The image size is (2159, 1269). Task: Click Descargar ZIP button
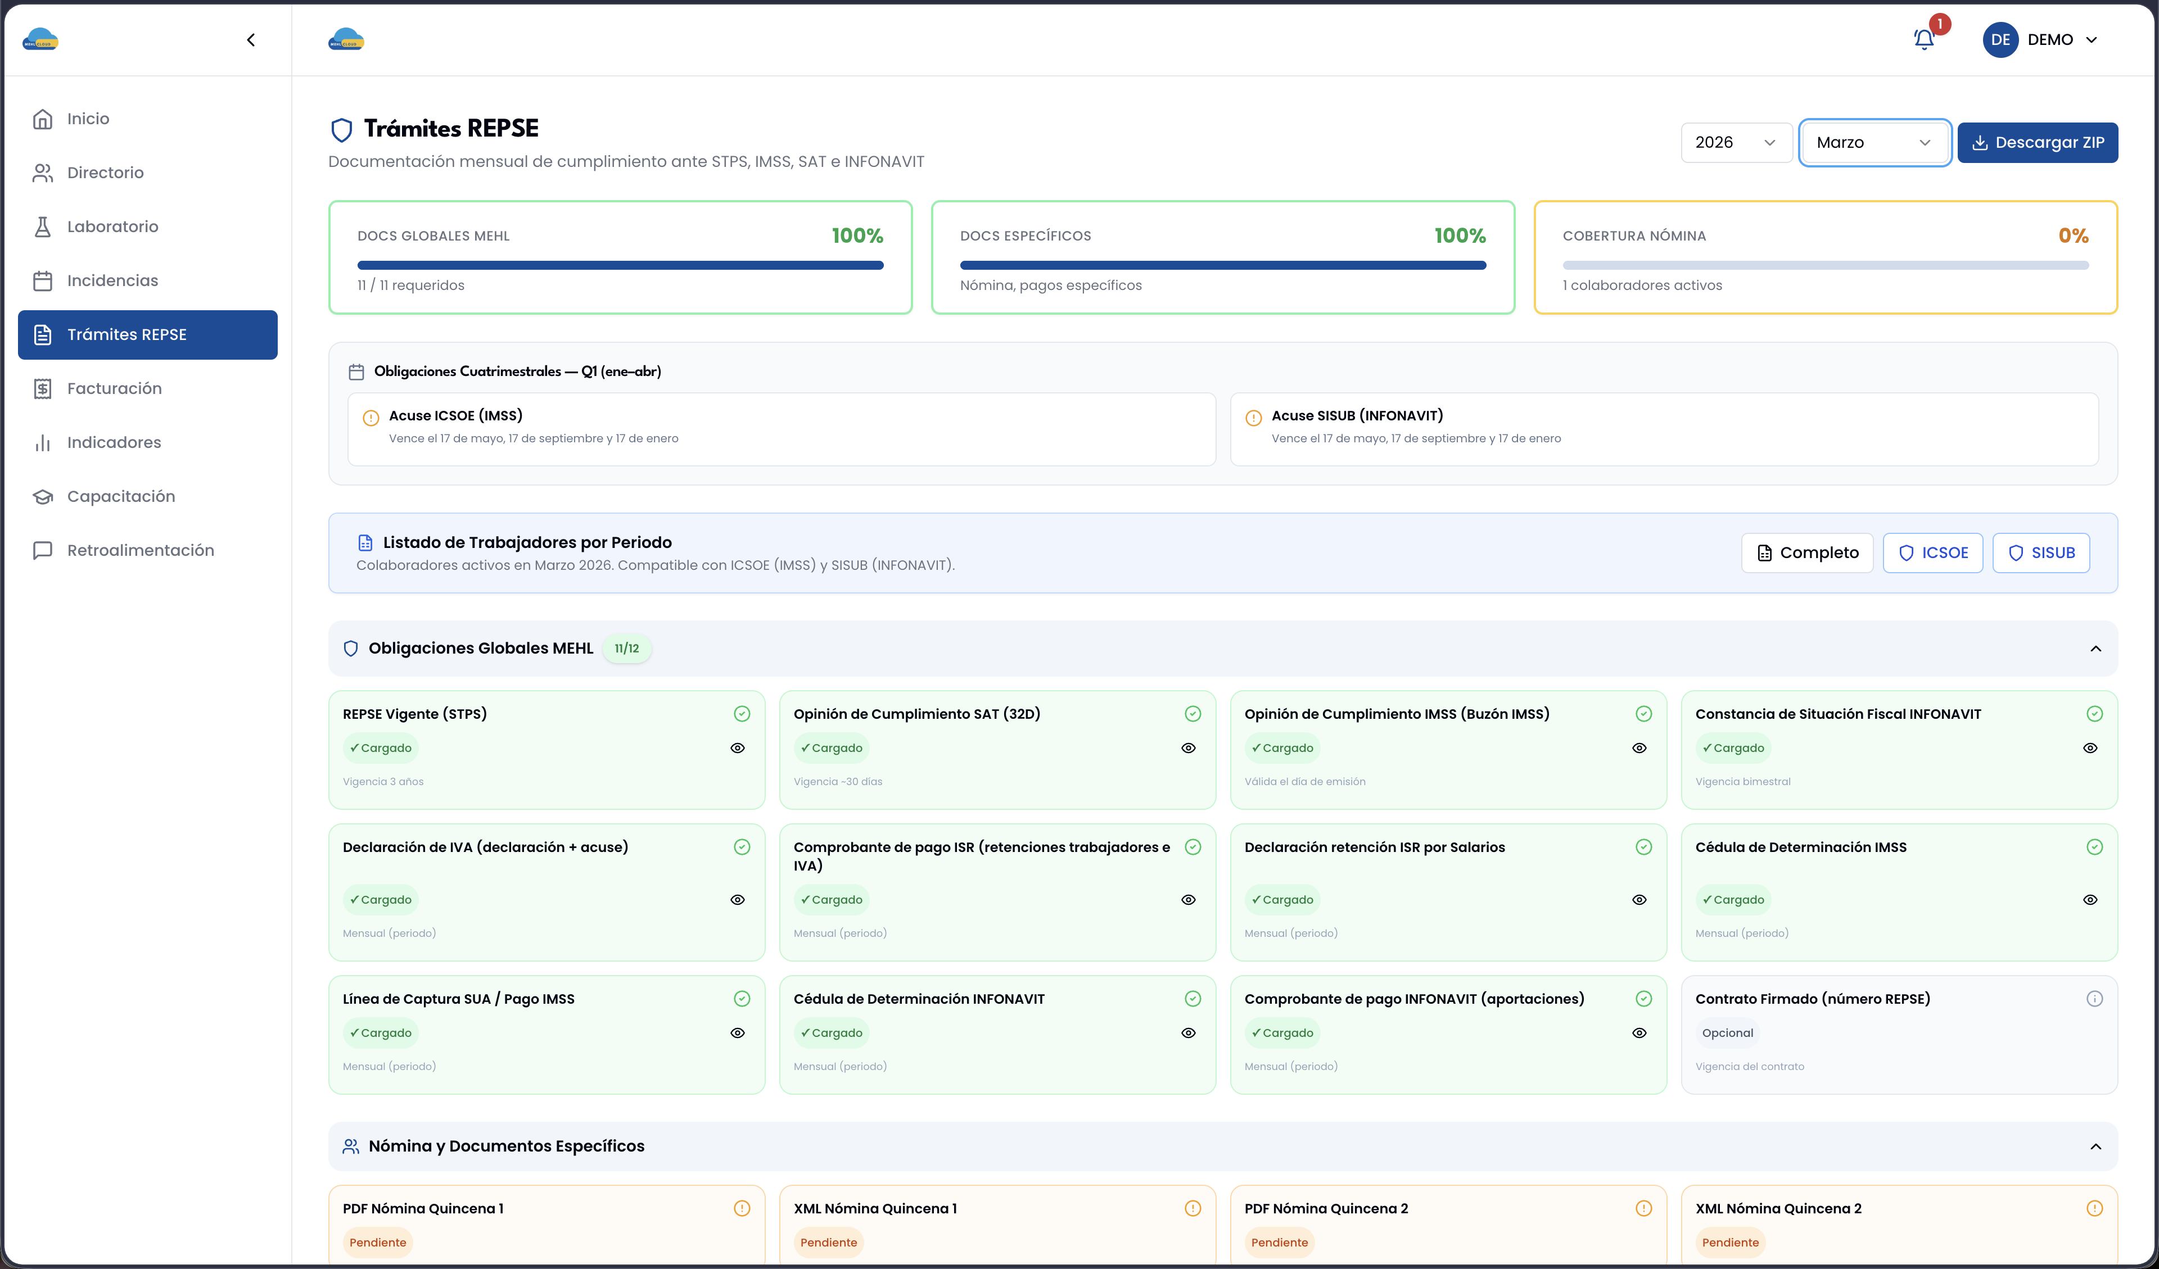point(2038,142)
